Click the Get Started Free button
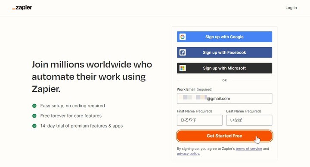The height and width of the screenshot is (167, 310). (224, 136)
